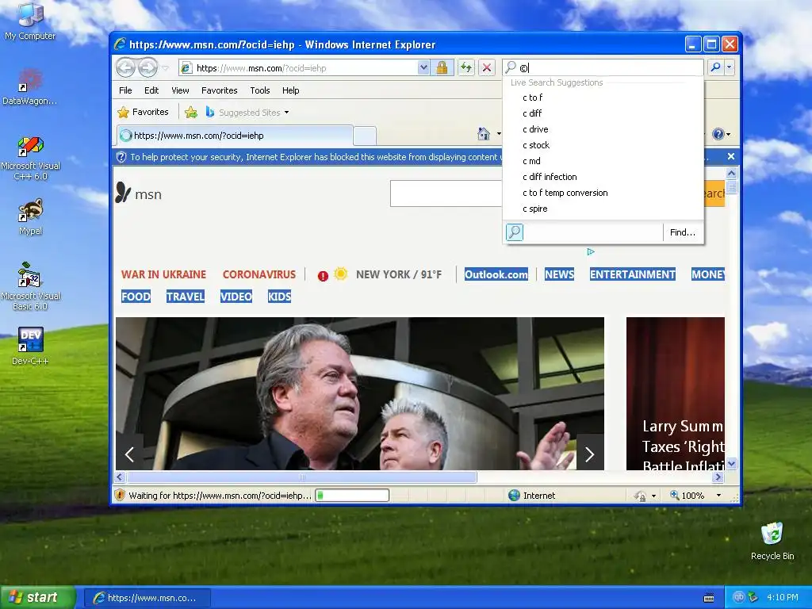
Task: Open the View menu
Action: 180,90
